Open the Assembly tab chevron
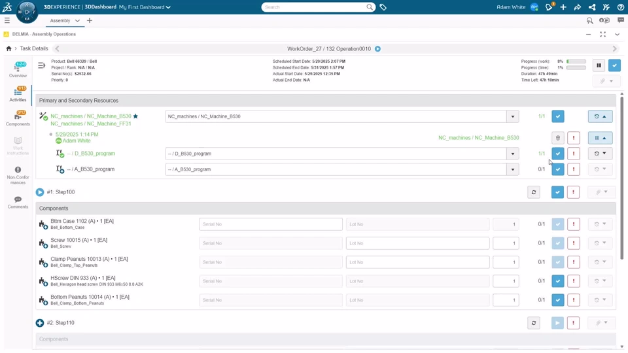The height and width of the screenshot is (353, 628). pyautogui.click(x=77, y=20)
